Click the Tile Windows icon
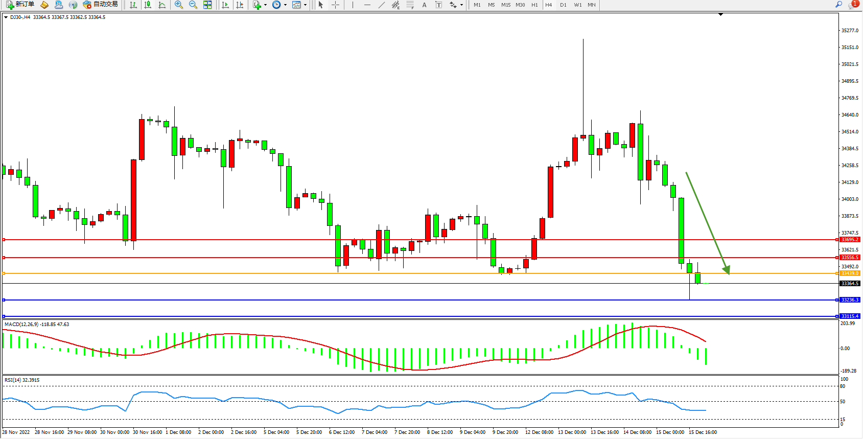 coord(207,5)
